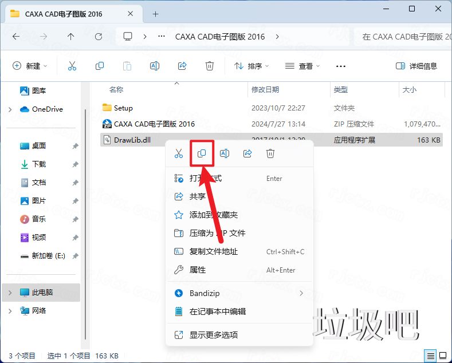
Task: Open a new tab with the plus button
Action: 155,14
